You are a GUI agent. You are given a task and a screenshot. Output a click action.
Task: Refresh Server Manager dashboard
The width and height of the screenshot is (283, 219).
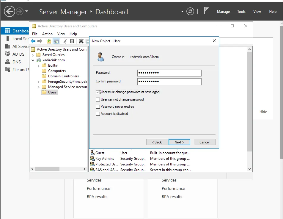tap(190, 11)
